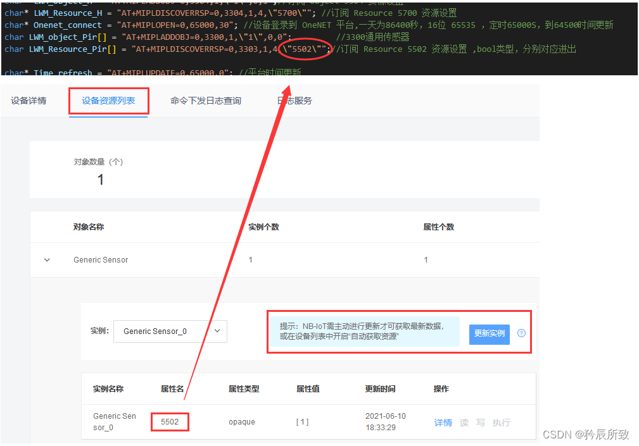The height and width of the screenshot is (446, 639).
Task: Switch to the 日志服务 tab
Action: point(294,100)
